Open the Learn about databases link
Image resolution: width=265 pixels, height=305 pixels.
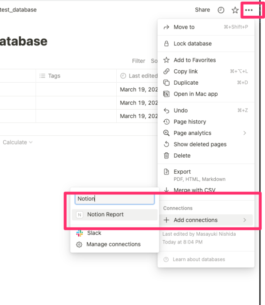pyautogui.click(x=199, y=260)
